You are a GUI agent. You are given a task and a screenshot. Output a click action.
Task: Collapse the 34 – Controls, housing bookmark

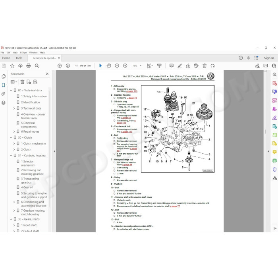click(11, 156)
